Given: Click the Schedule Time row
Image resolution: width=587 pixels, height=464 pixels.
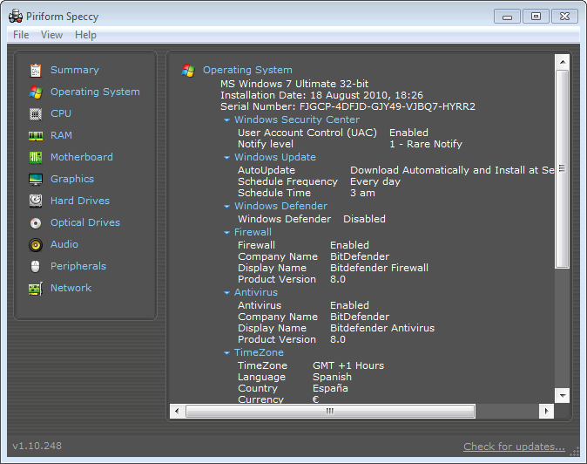Looking at the screenshot, I should pyautogui.click(x=307, y=193).
